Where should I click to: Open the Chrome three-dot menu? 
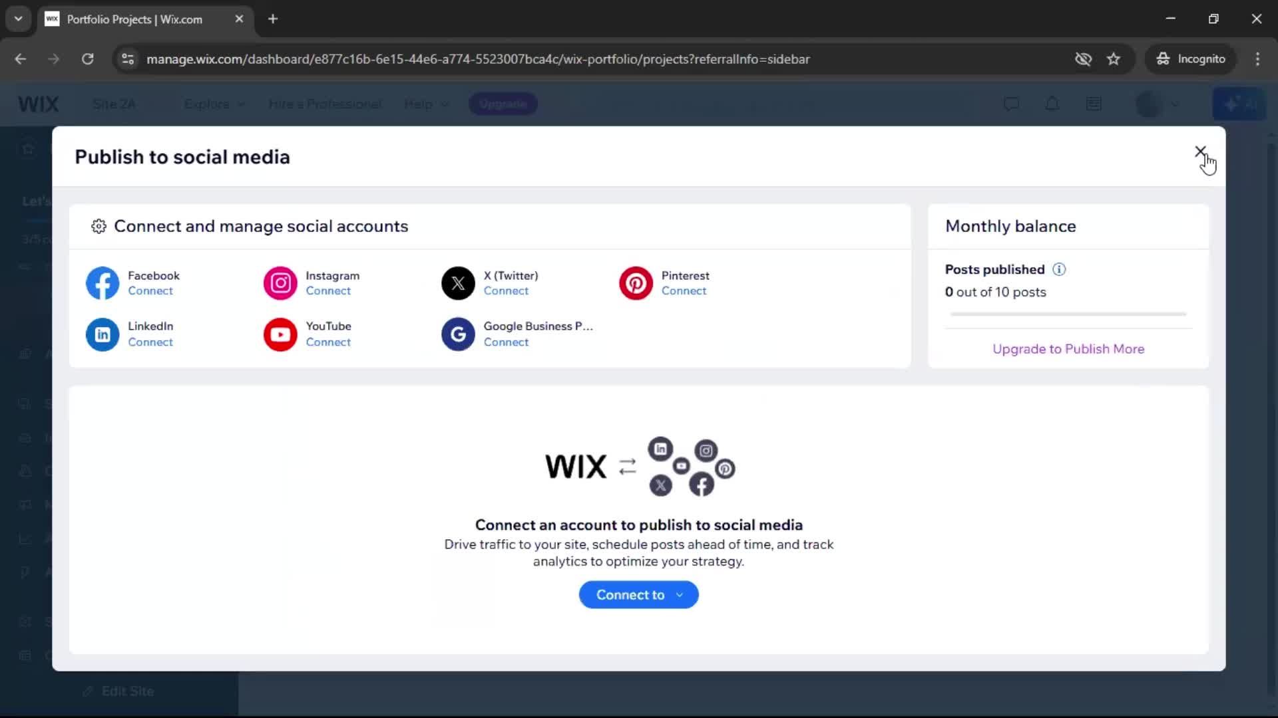point(1257,59)
